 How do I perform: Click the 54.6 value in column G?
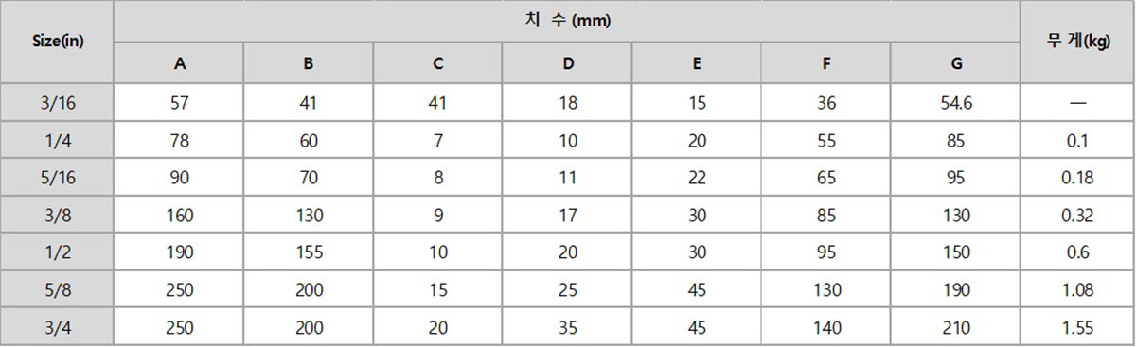tap(955, 104)
